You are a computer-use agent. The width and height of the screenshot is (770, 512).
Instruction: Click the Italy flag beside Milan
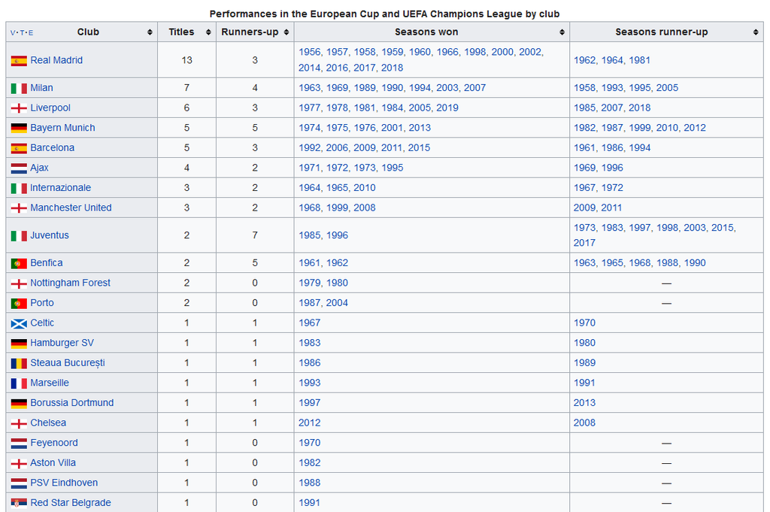19,89
